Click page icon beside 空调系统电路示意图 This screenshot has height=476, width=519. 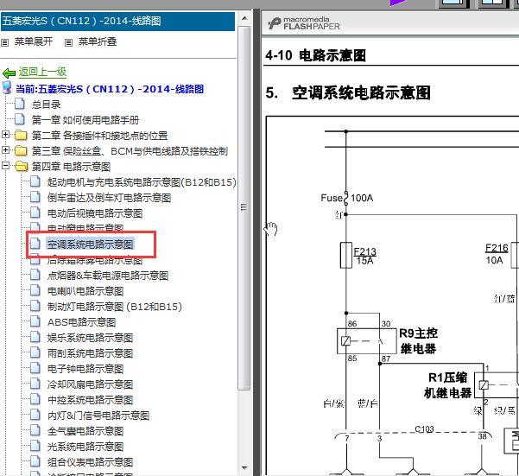(x=35, y=244)
